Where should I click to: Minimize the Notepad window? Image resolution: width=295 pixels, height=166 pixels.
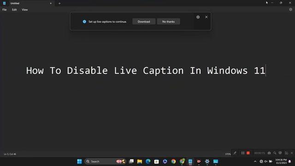272,3
